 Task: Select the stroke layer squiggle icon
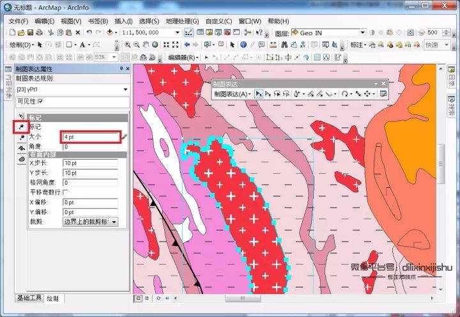(22, 148)
